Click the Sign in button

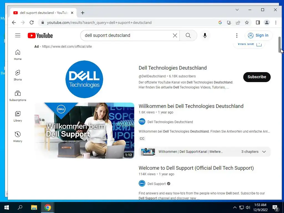pos(258,35)
